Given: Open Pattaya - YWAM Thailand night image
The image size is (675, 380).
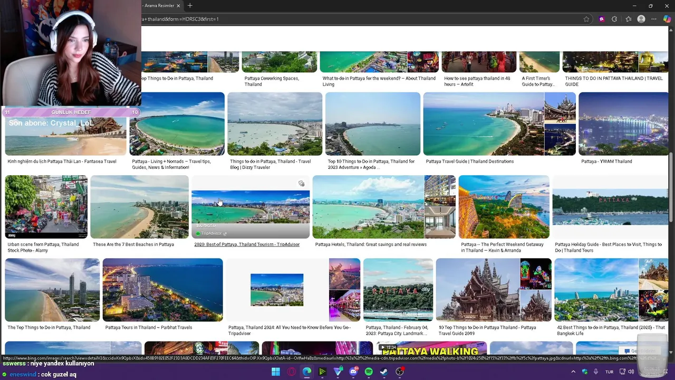Looking at the screenshot, I should (x=623, y=124).
